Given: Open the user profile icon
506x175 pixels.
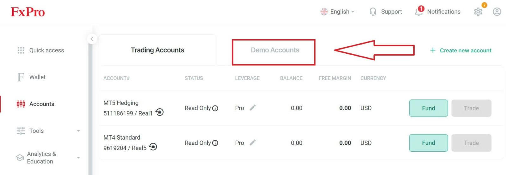Looking at the screenshot, I should point(497,12).
